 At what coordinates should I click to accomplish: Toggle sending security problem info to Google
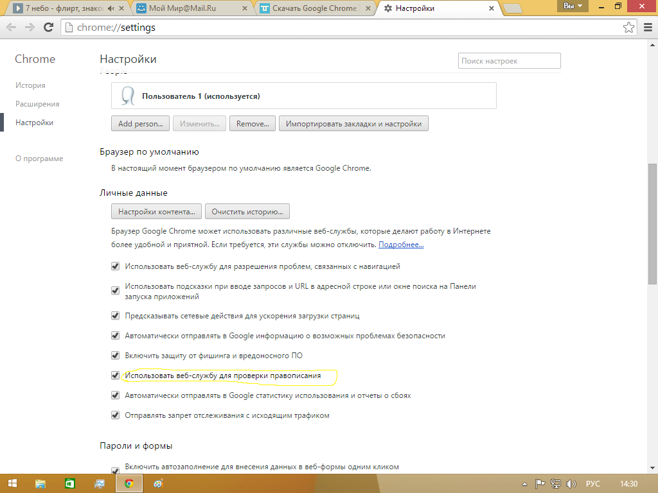[x=116, y=335]
